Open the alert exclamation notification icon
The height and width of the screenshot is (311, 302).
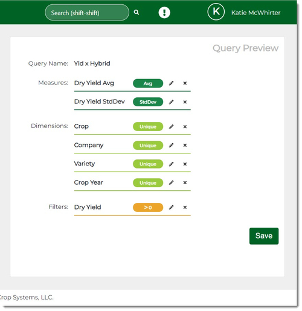click(x=164, y=13)
